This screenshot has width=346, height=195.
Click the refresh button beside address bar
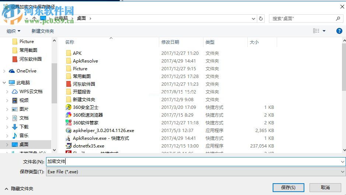(x=261, y=18)
